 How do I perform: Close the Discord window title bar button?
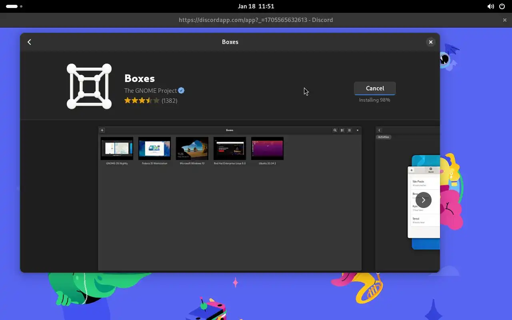[x=505, y=20]
